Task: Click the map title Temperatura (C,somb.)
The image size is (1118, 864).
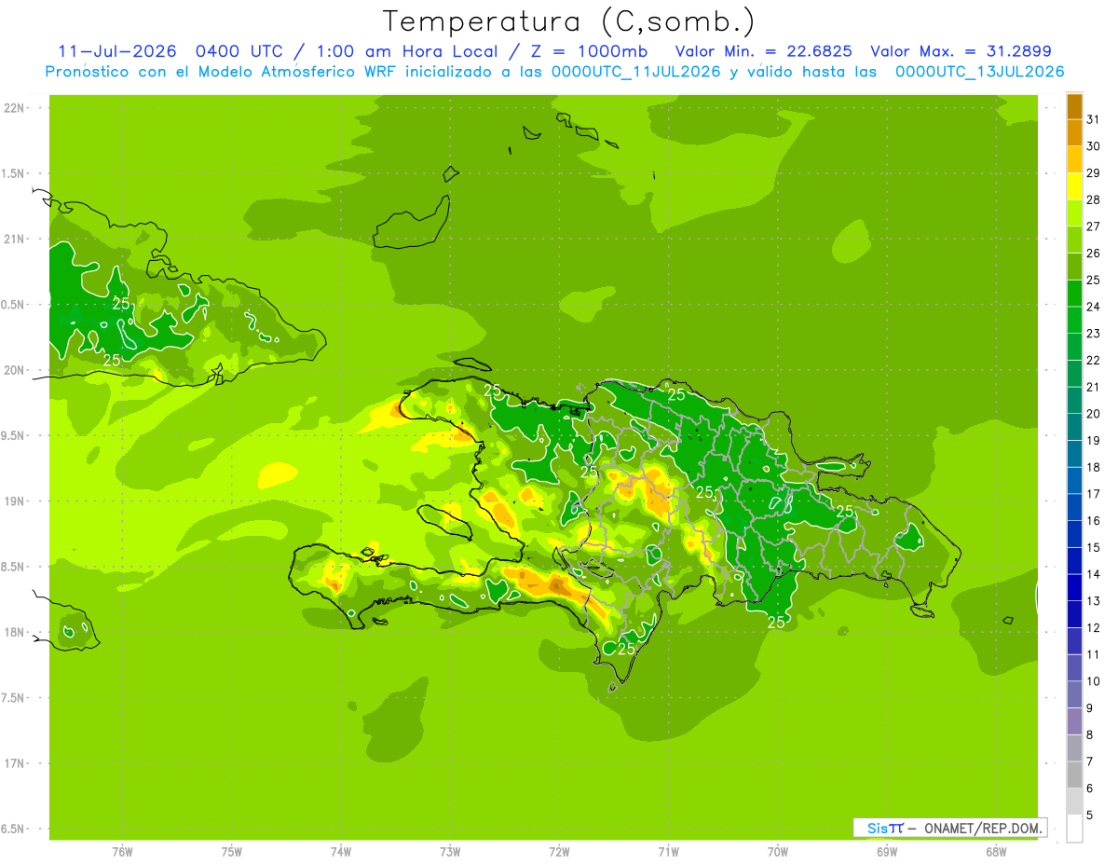Action: pos(569,21)
